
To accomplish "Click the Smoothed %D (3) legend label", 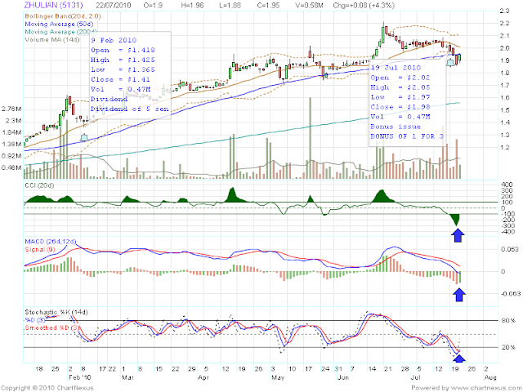I will [x=52, y=328].
